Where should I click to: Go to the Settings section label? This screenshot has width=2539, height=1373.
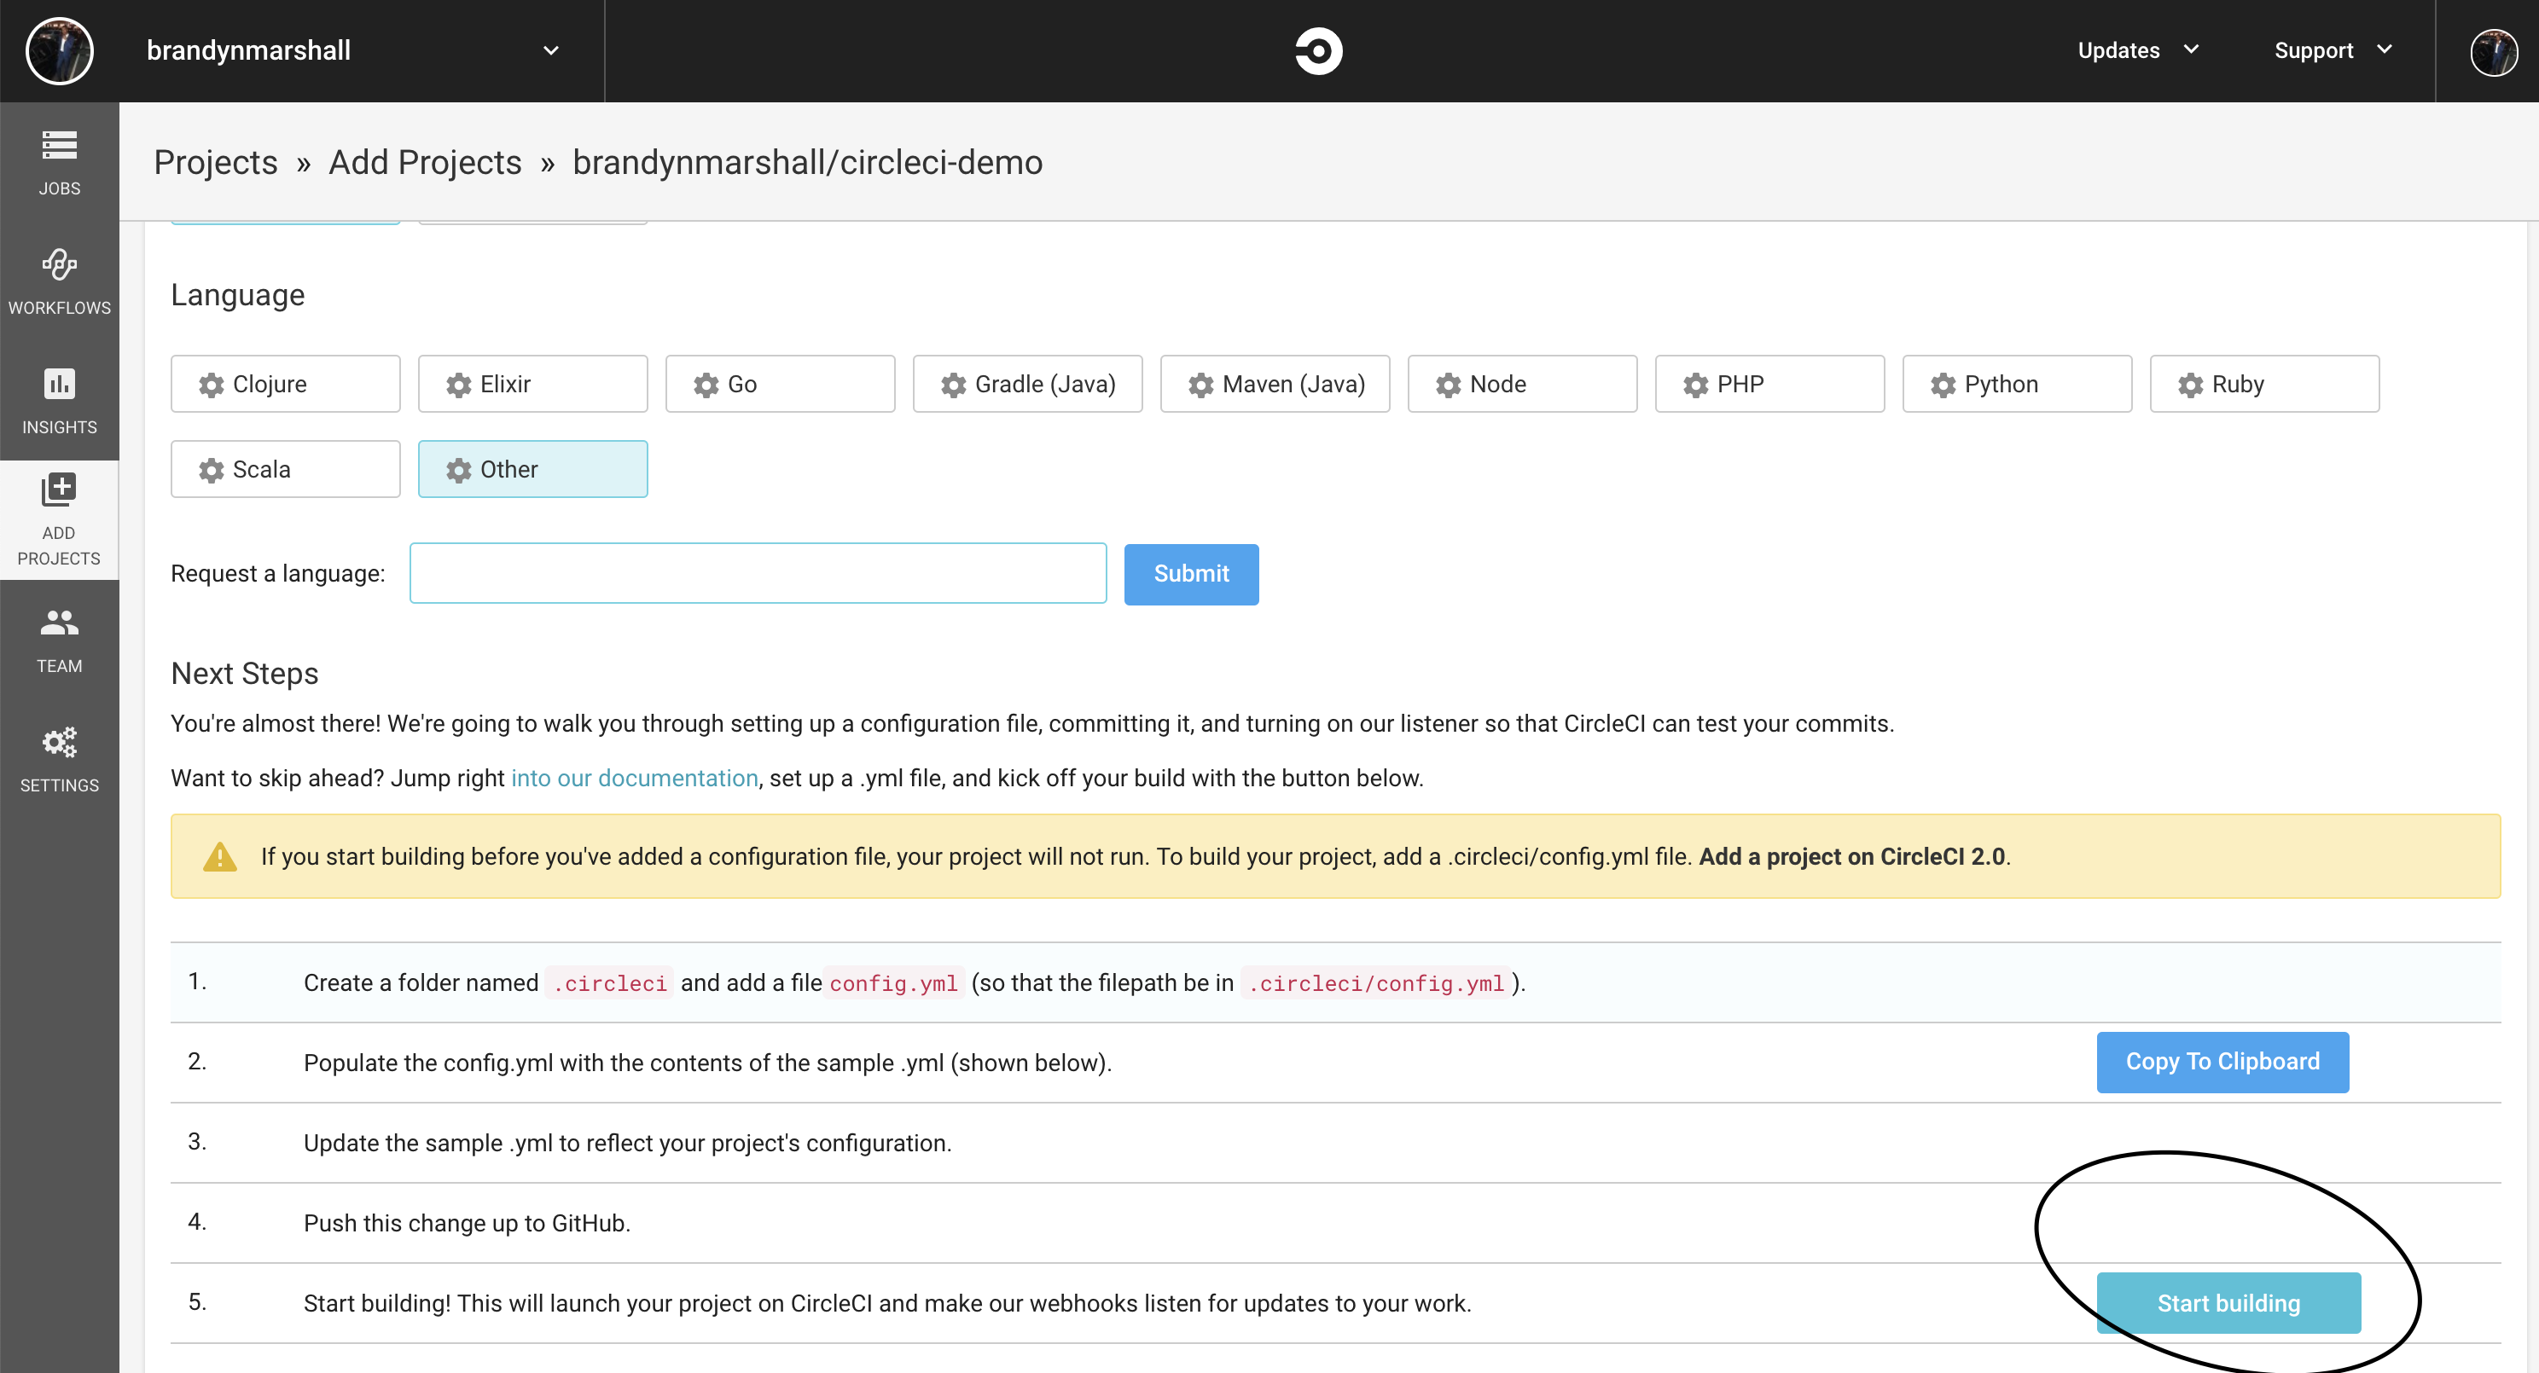[59, 785]
